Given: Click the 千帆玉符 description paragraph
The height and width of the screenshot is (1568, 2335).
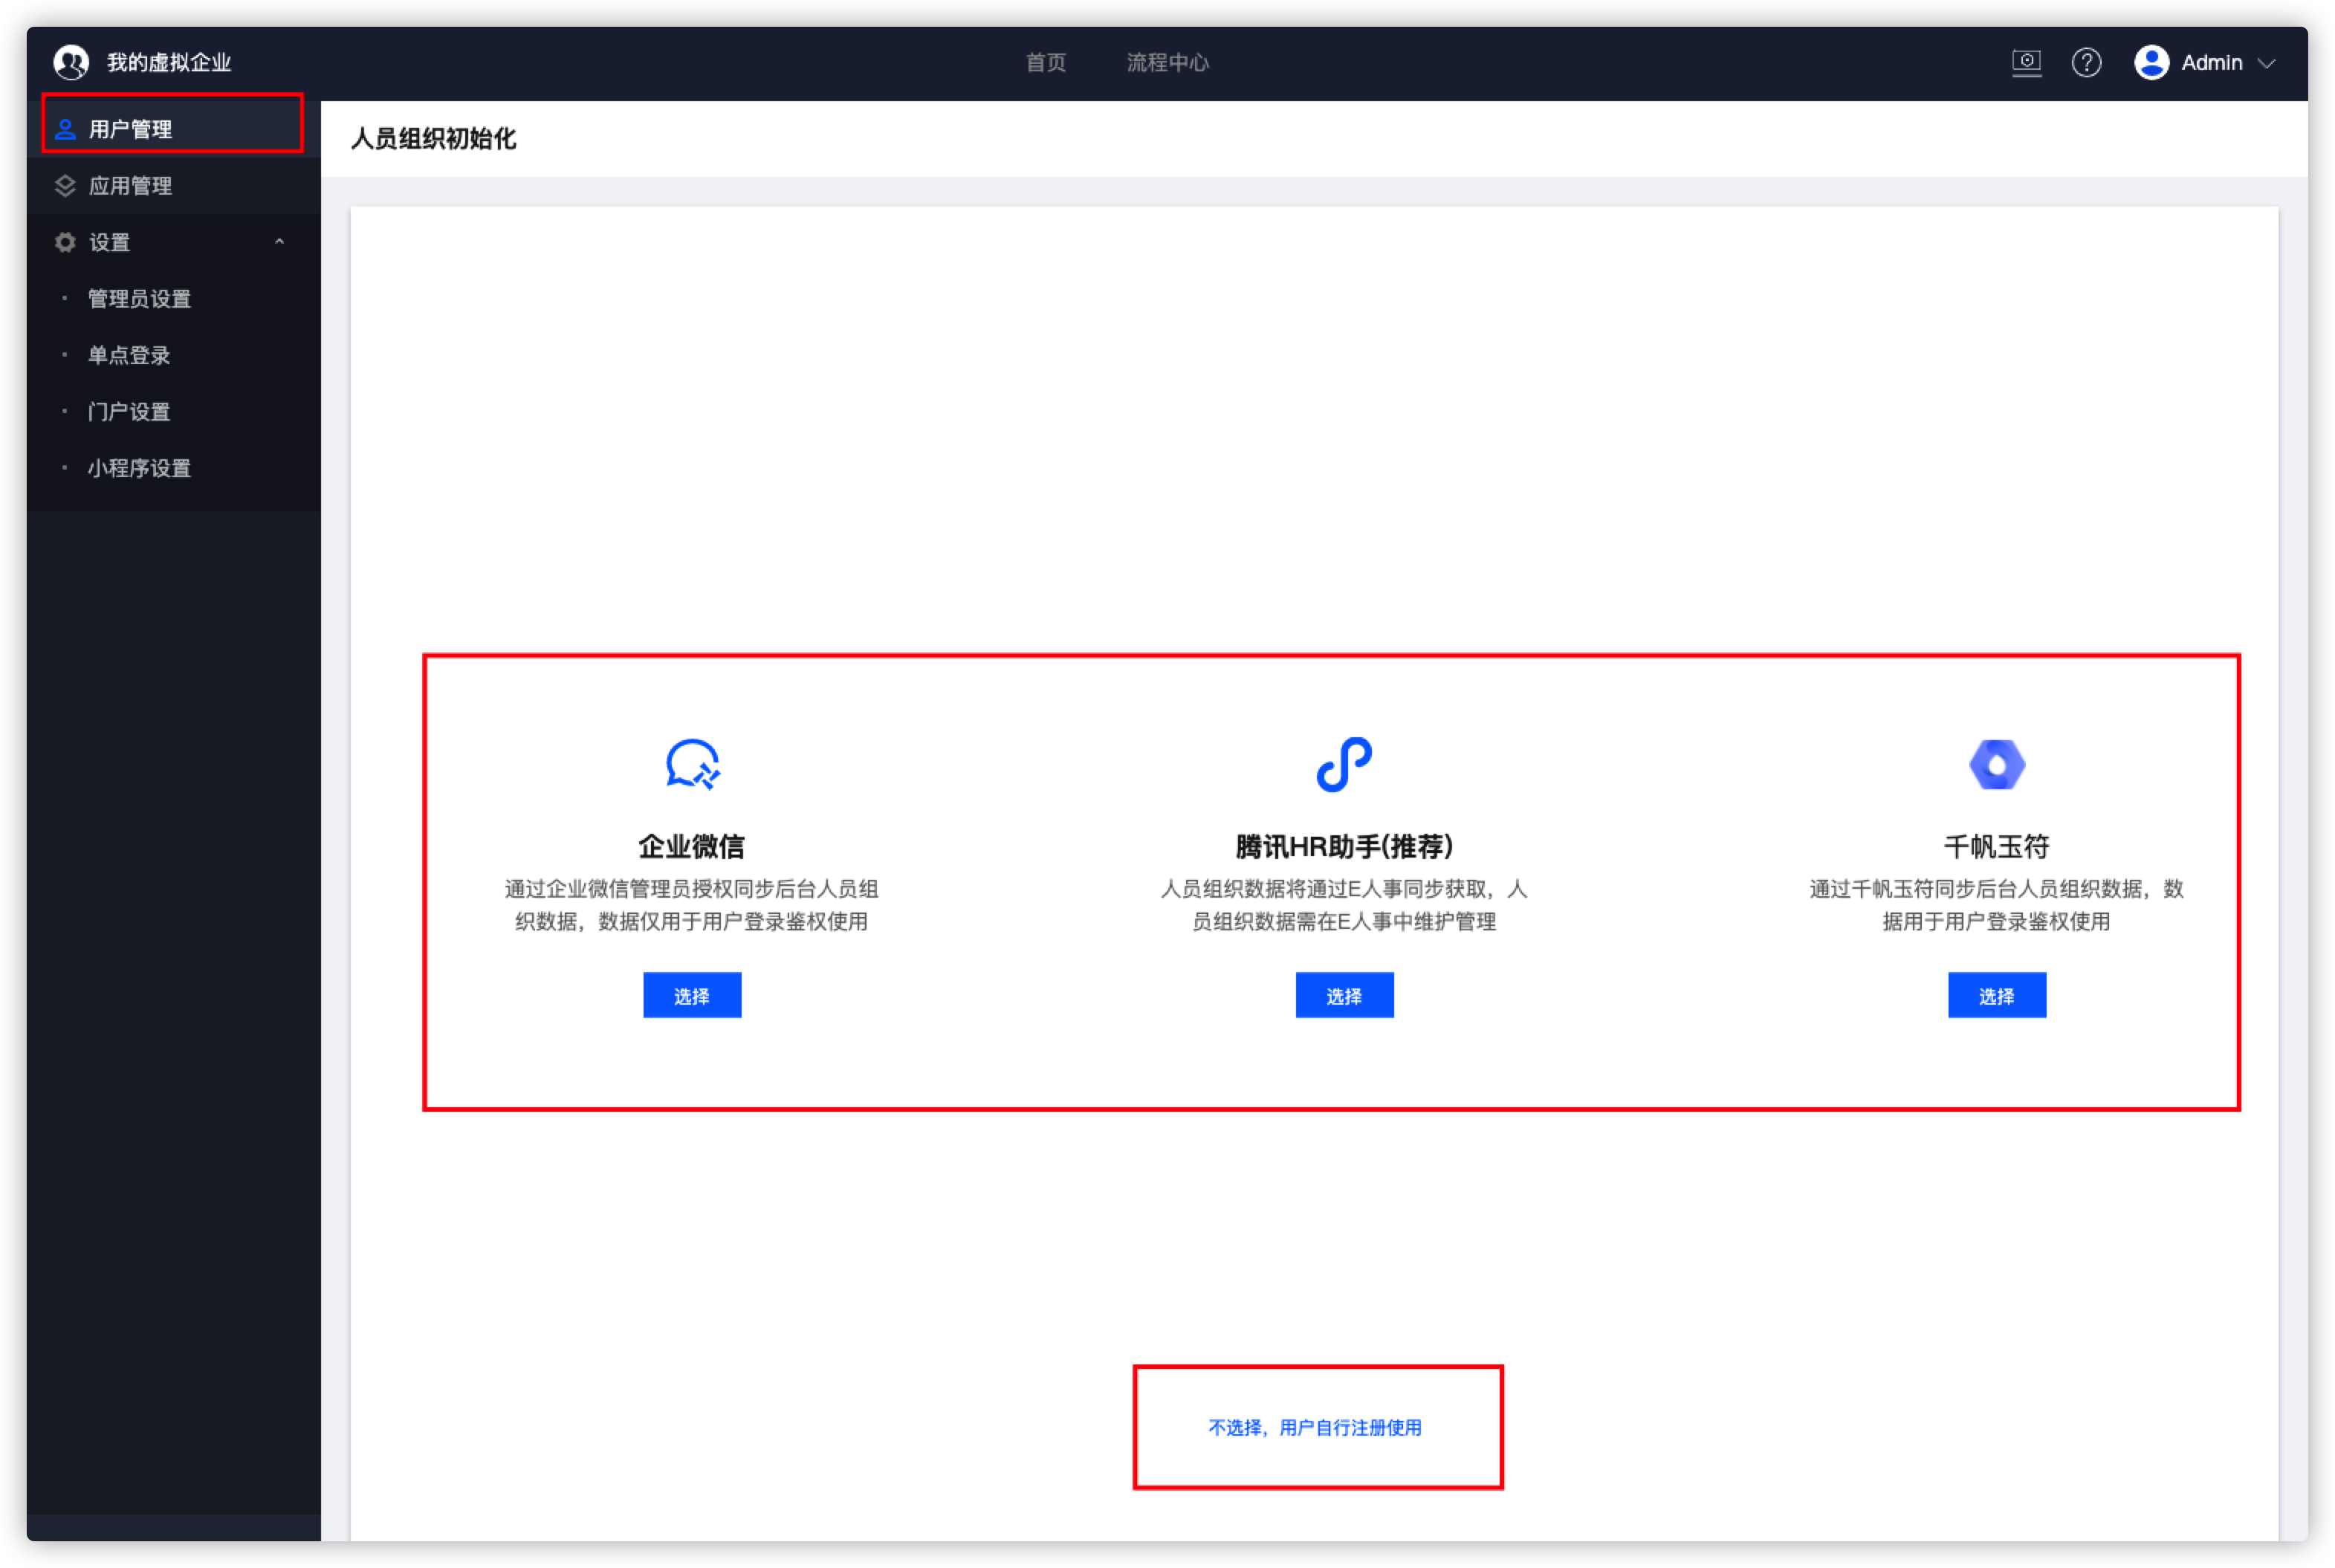Looking at the screenshot, I should click(1996, 905).
